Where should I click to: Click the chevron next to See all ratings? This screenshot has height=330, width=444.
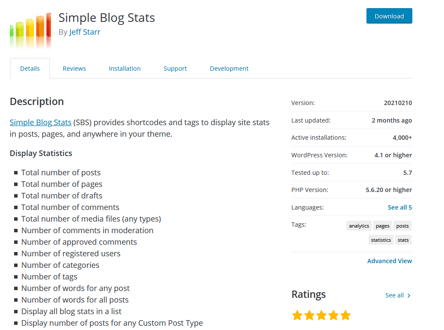[408, 295]
